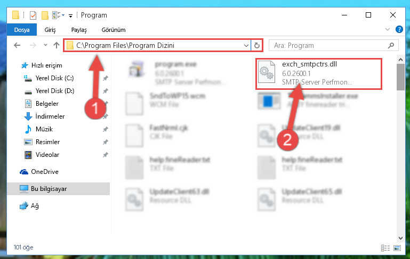Click the Back navigation arrow
This screenshot has width=410, height=259.
(x=17, y=45)
